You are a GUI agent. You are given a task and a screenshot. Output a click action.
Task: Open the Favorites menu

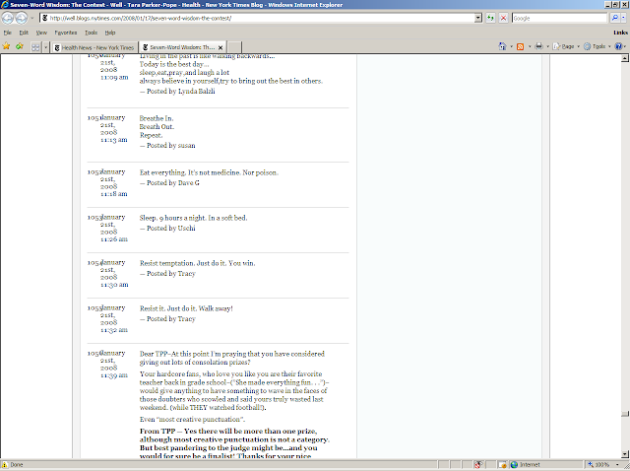point(66,33)
